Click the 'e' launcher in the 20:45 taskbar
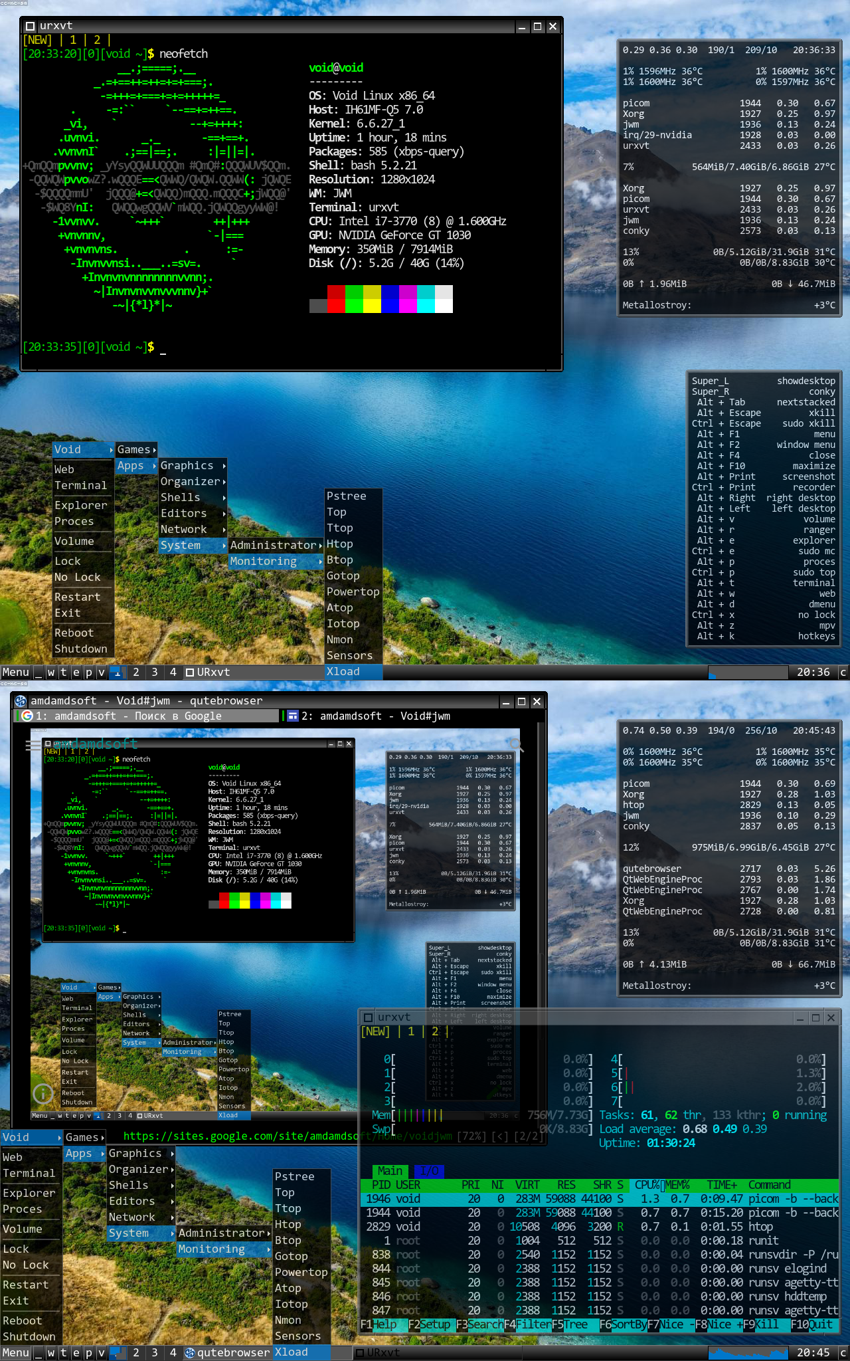Screen dimensions: 850x1361 pyautogui.click(x=76, y=1352)
